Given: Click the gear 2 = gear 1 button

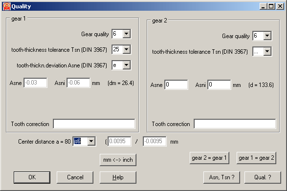Looking at the screenshot, I should pos(209,158).
